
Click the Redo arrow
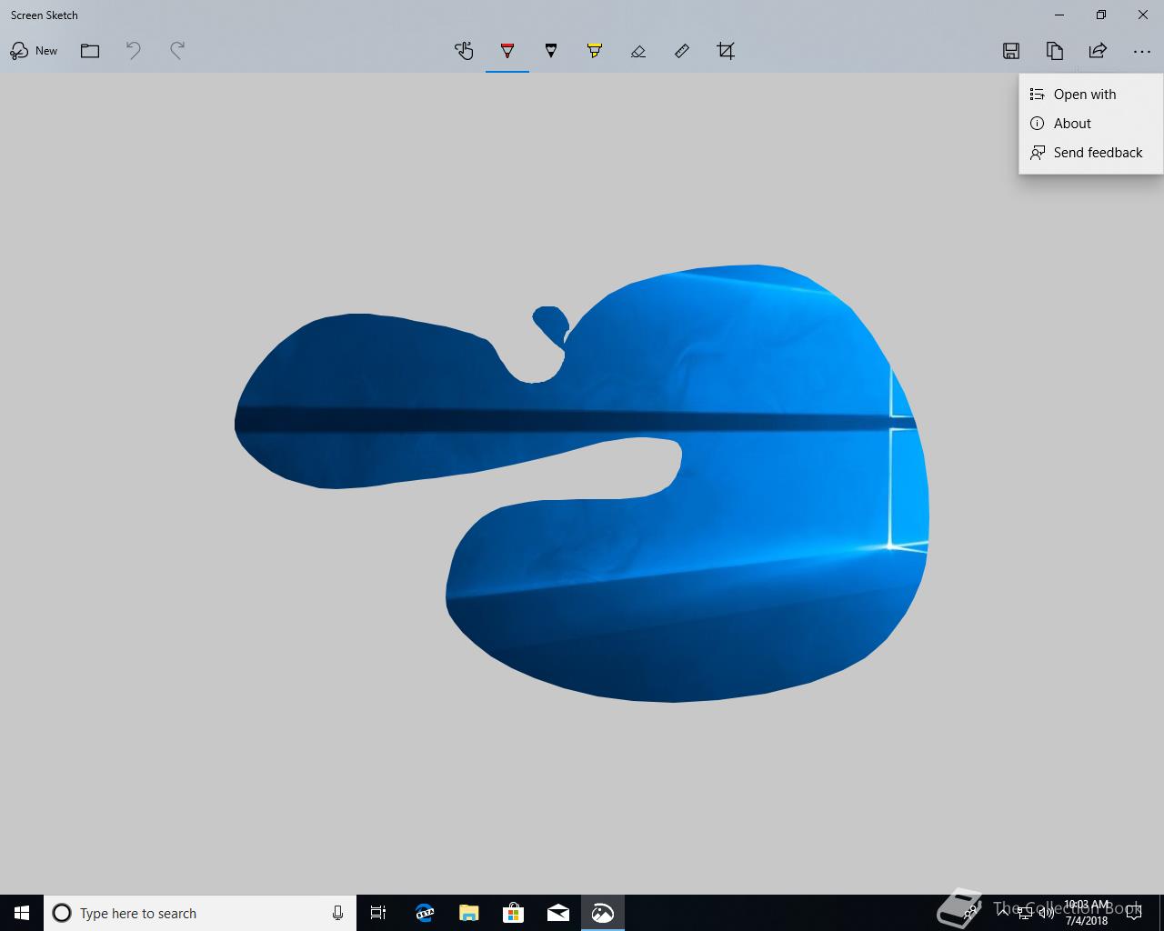pos(177,51)
